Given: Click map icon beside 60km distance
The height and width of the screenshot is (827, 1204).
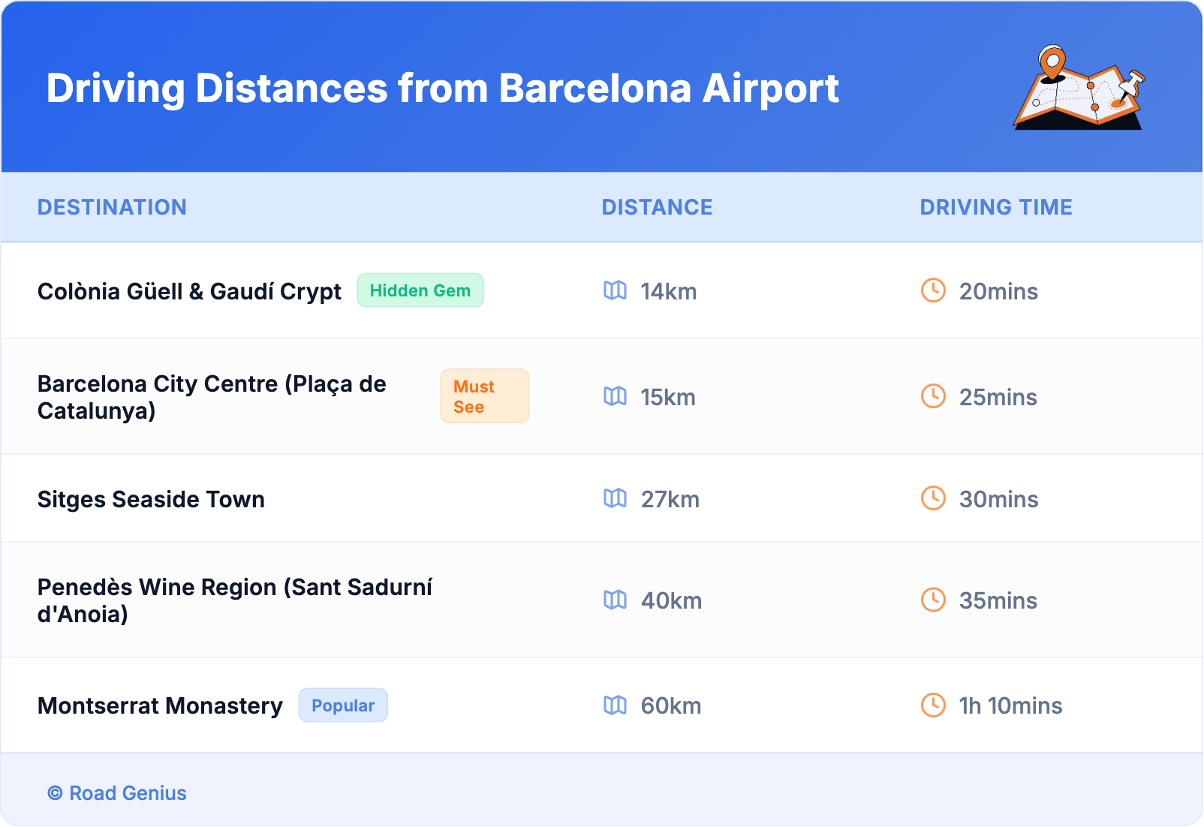Looking at the screenshot, I should (615, 705).
